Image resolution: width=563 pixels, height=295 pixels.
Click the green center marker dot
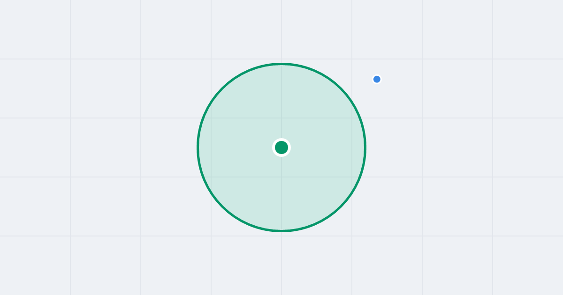(x=281, y=147)
